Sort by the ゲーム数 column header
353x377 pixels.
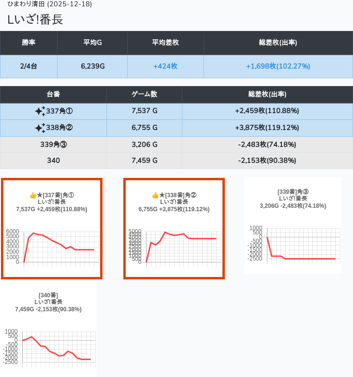144,94
